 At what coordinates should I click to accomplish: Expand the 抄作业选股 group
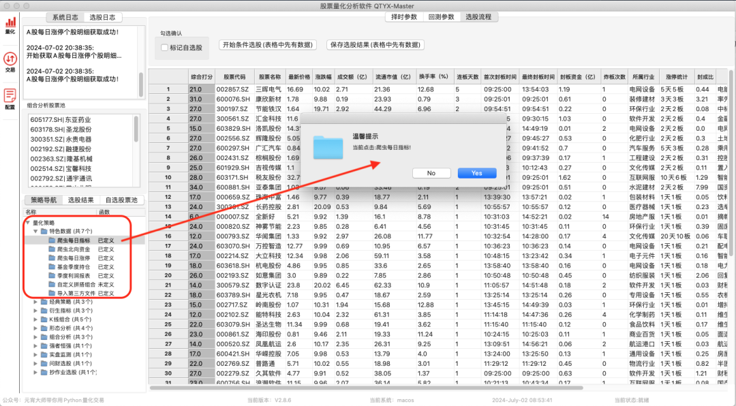click(x=35, y=372)
